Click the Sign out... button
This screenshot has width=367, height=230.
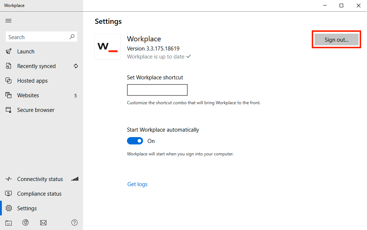(336, 39)
